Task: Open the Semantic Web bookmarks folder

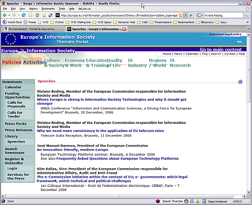Action: 124,22
